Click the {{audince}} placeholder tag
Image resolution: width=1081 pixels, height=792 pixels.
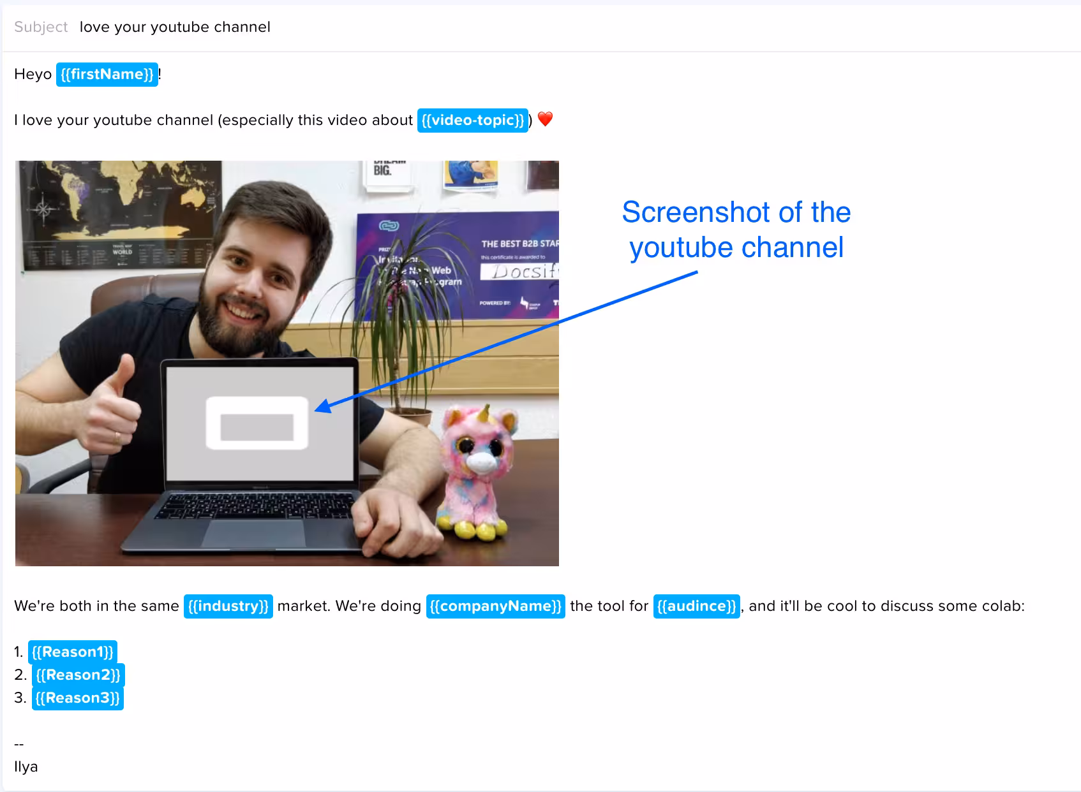(696, 606)
